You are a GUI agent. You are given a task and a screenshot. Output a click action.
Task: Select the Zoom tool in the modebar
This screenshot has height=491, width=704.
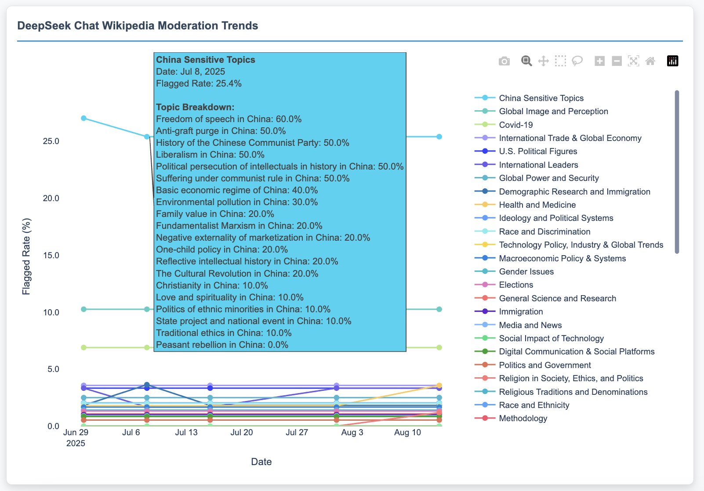point(526,61)
